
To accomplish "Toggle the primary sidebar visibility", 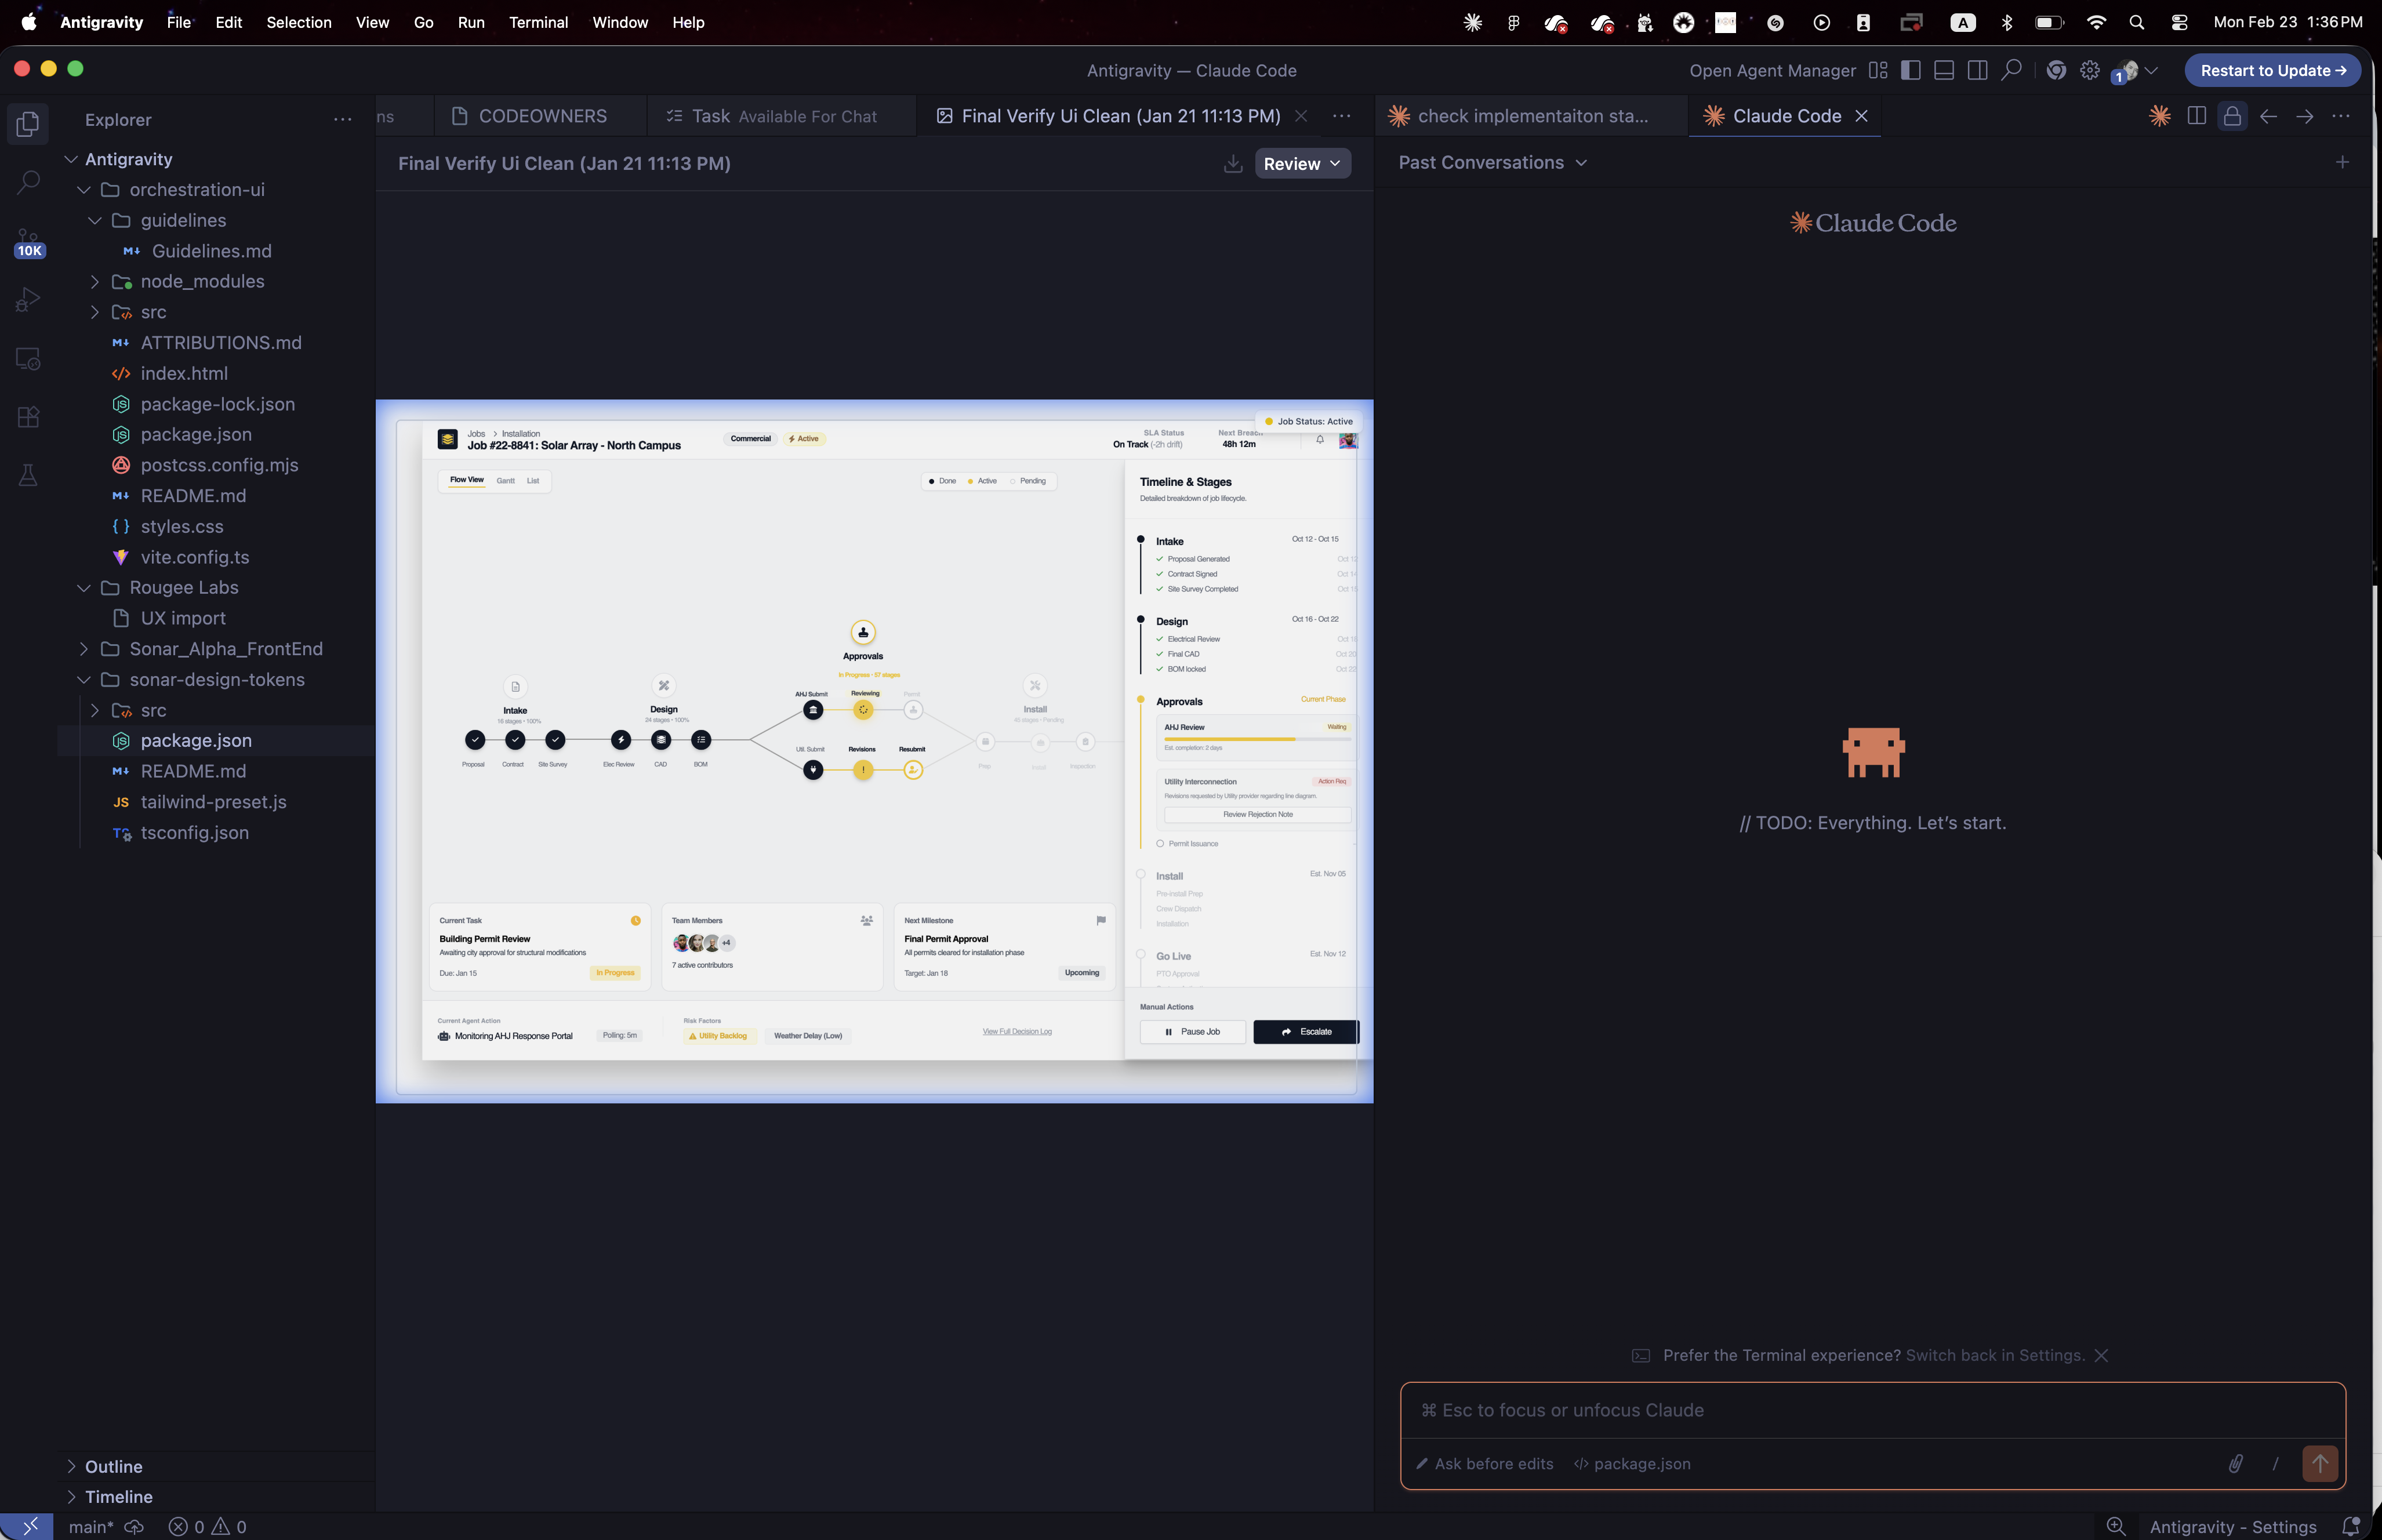I will (x=1910, y=70).
